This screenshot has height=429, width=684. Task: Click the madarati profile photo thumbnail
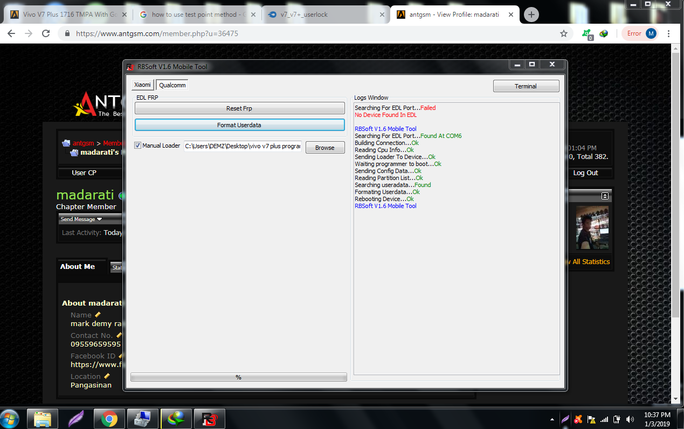click(x=592, y=227)
